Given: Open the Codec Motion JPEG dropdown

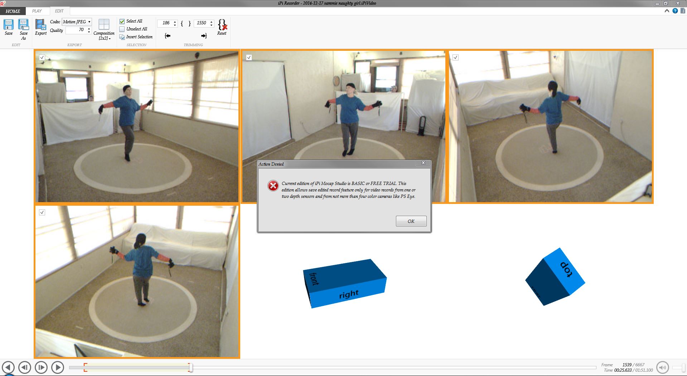Looking at the screenshot, I should pos(77,22).
